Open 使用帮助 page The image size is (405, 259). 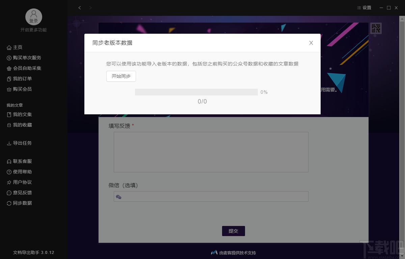tap(22, 172)
